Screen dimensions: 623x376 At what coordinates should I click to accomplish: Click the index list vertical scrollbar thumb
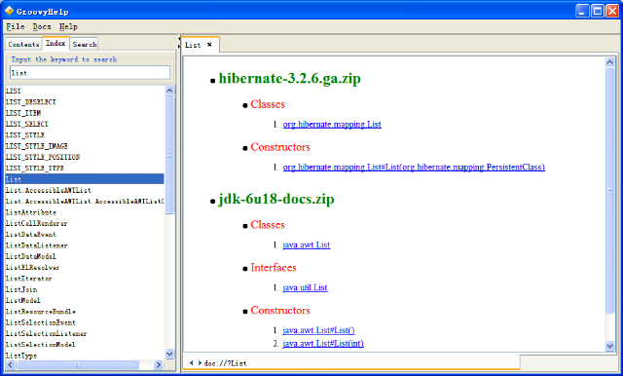(169, 155)
